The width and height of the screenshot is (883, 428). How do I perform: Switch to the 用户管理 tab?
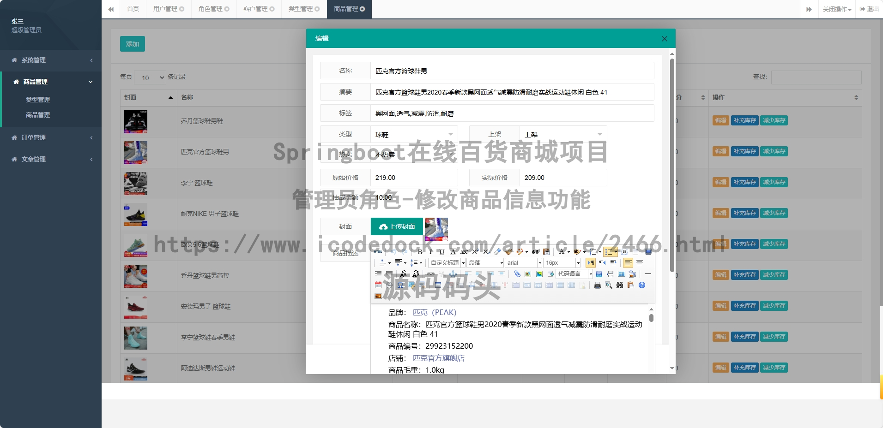click(x=169, y=9)
